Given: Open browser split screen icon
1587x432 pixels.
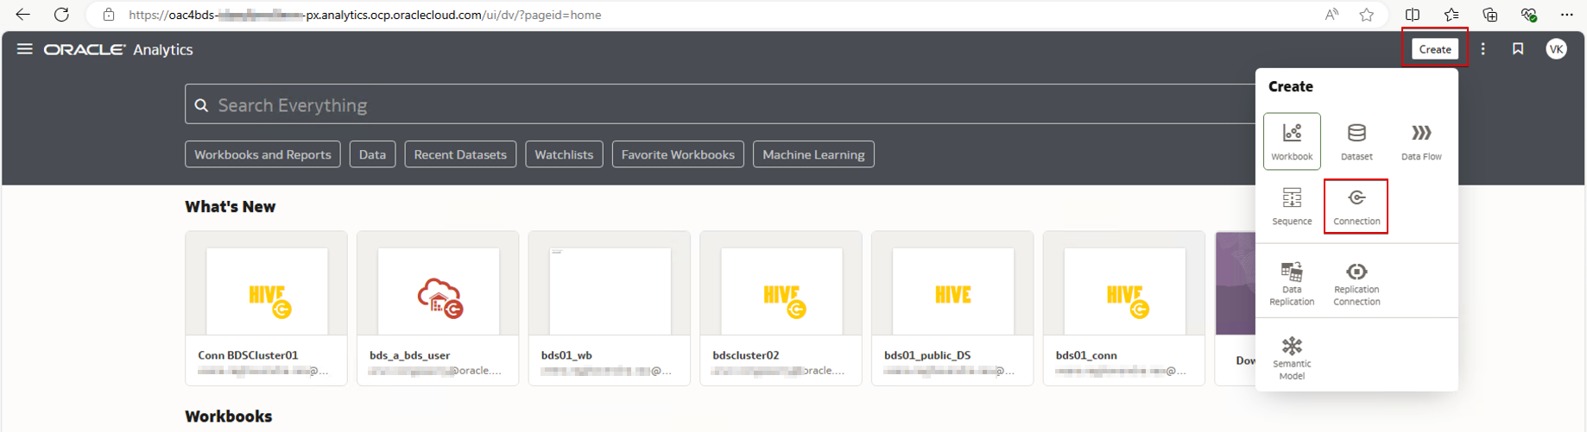Looking at the screenshot, I should point(1413,15).
